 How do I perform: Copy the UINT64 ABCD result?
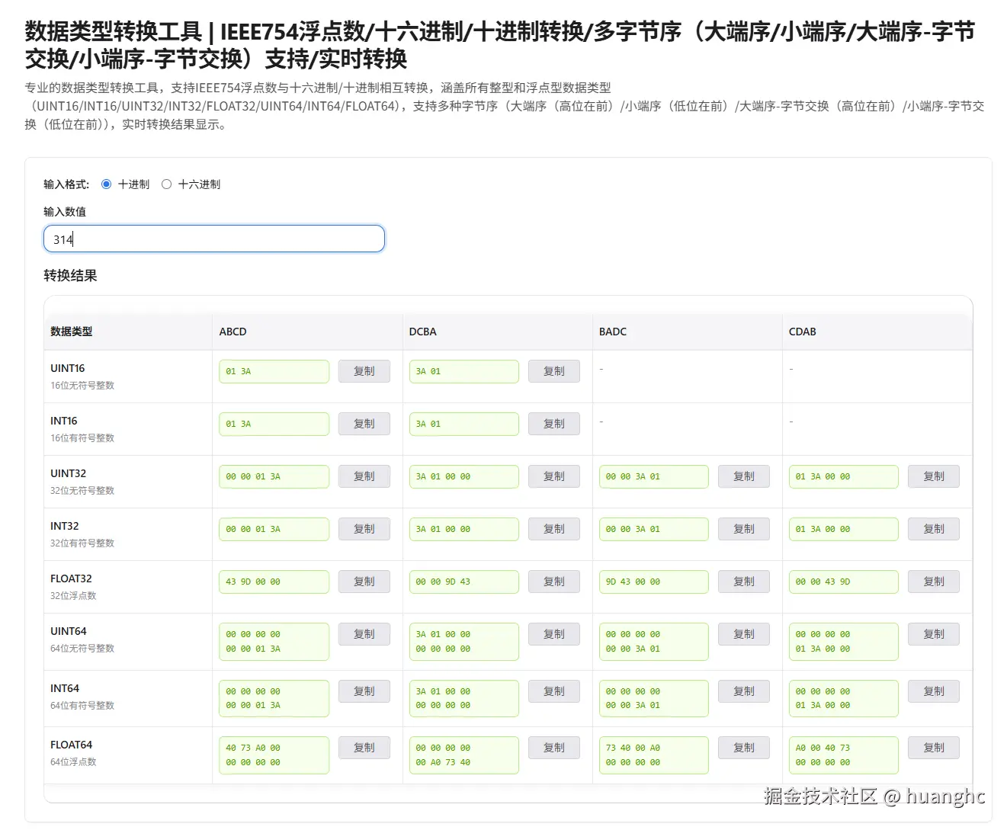tap(364, 634)
